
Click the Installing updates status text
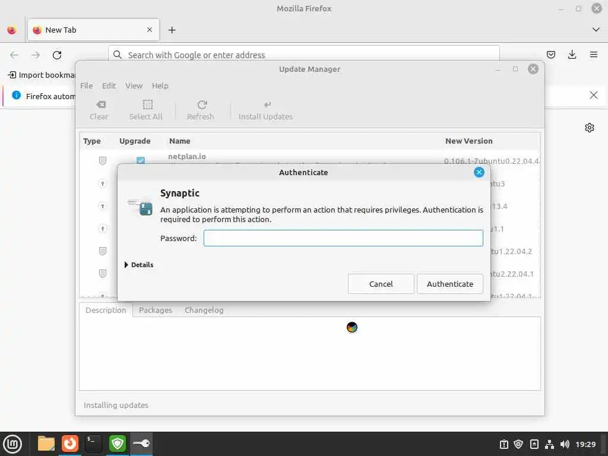[x=116, y=405]
